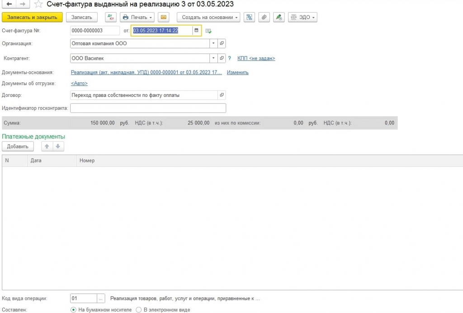The width and height of the screenshot is (463, 313).
Task: Expand Организация dropdown list
Action: [x=213, y=43]
